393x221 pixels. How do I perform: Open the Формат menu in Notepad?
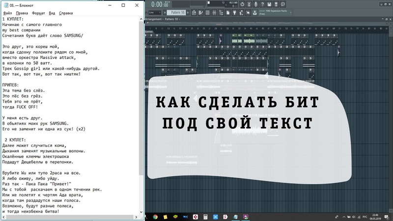tap(38, 13)
